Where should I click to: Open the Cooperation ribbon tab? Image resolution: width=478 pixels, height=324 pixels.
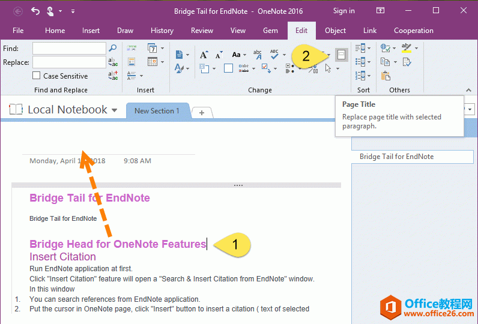[x=413, y=31]
